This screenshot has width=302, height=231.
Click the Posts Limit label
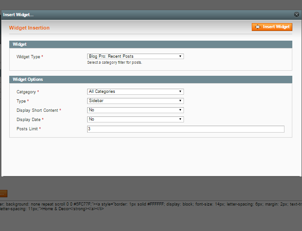tap(28, 129)
